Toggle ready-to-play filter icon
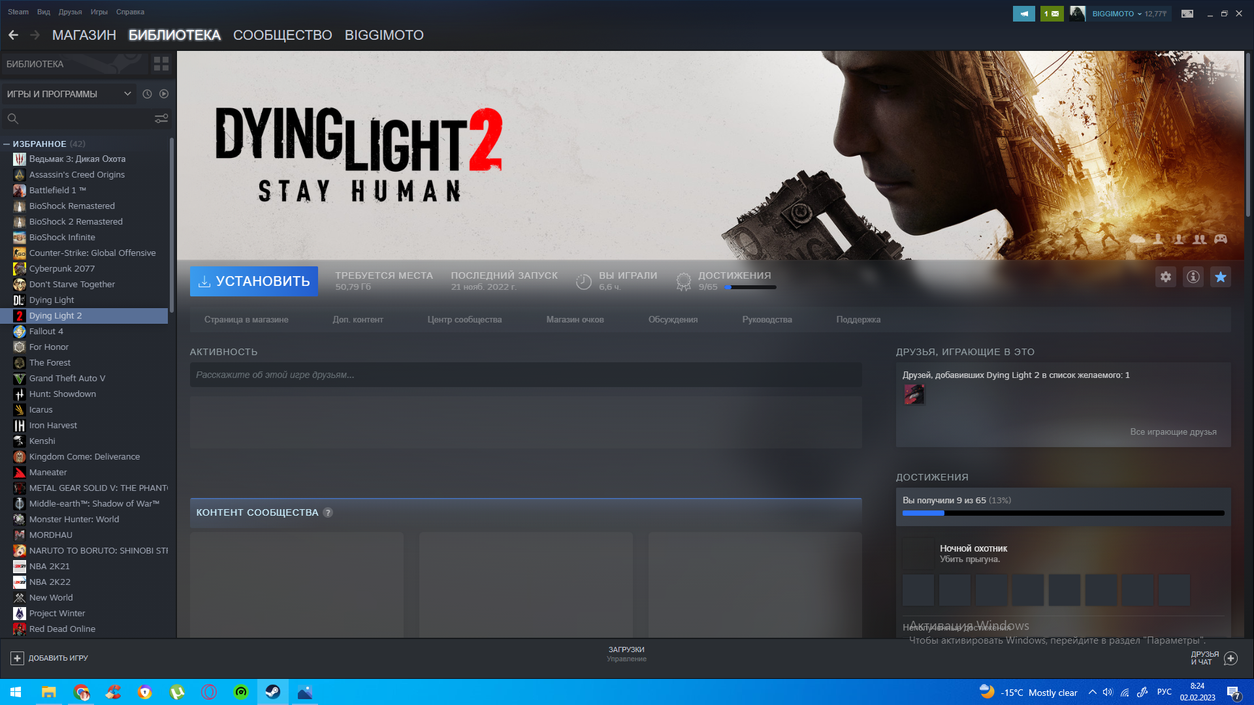Screen dimensions: 1254x705 pos(164,94)
